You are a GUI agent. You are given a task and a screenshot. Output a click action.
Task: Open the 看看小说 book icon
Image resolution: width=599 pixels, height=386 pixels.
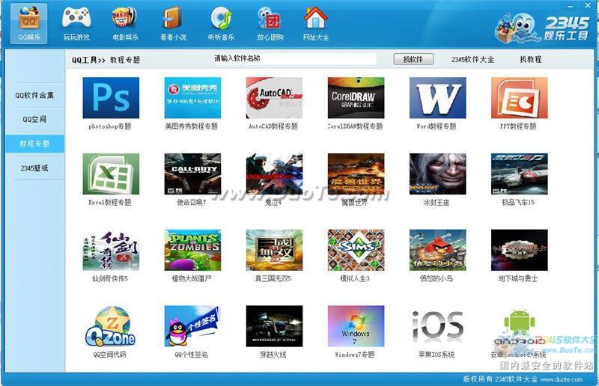coord(173,18)
